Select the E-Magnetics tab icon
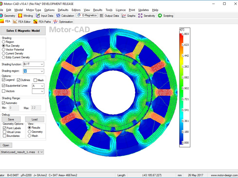This screenshot has height=178, width=238. (x=79, y=15)
